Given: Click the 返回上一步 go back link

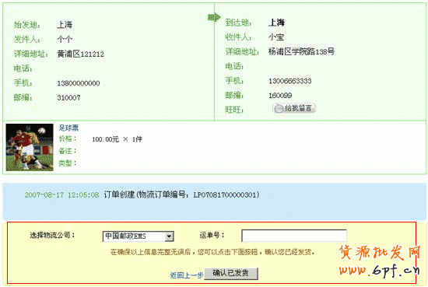Looking at the screenshot, I should [x=187, y=275].
